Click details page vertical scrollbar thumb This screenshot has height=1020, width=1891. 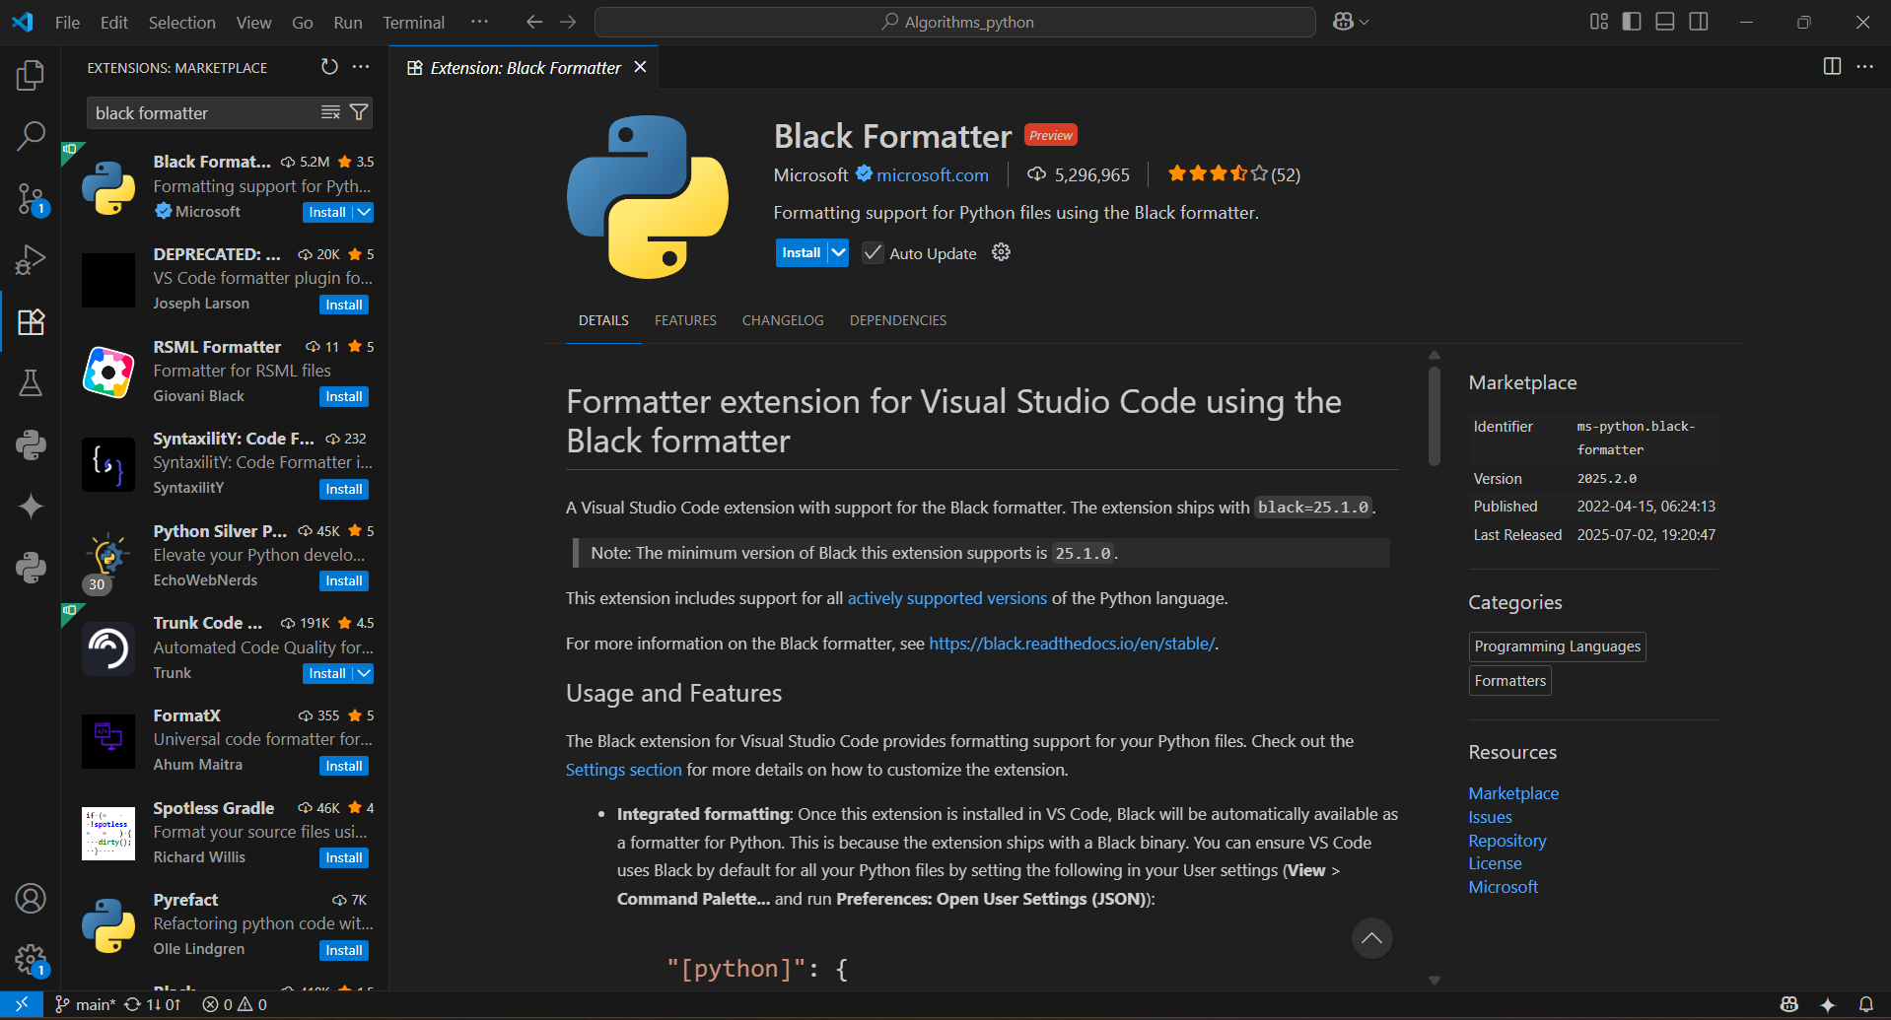click(x=1435, y=415)
